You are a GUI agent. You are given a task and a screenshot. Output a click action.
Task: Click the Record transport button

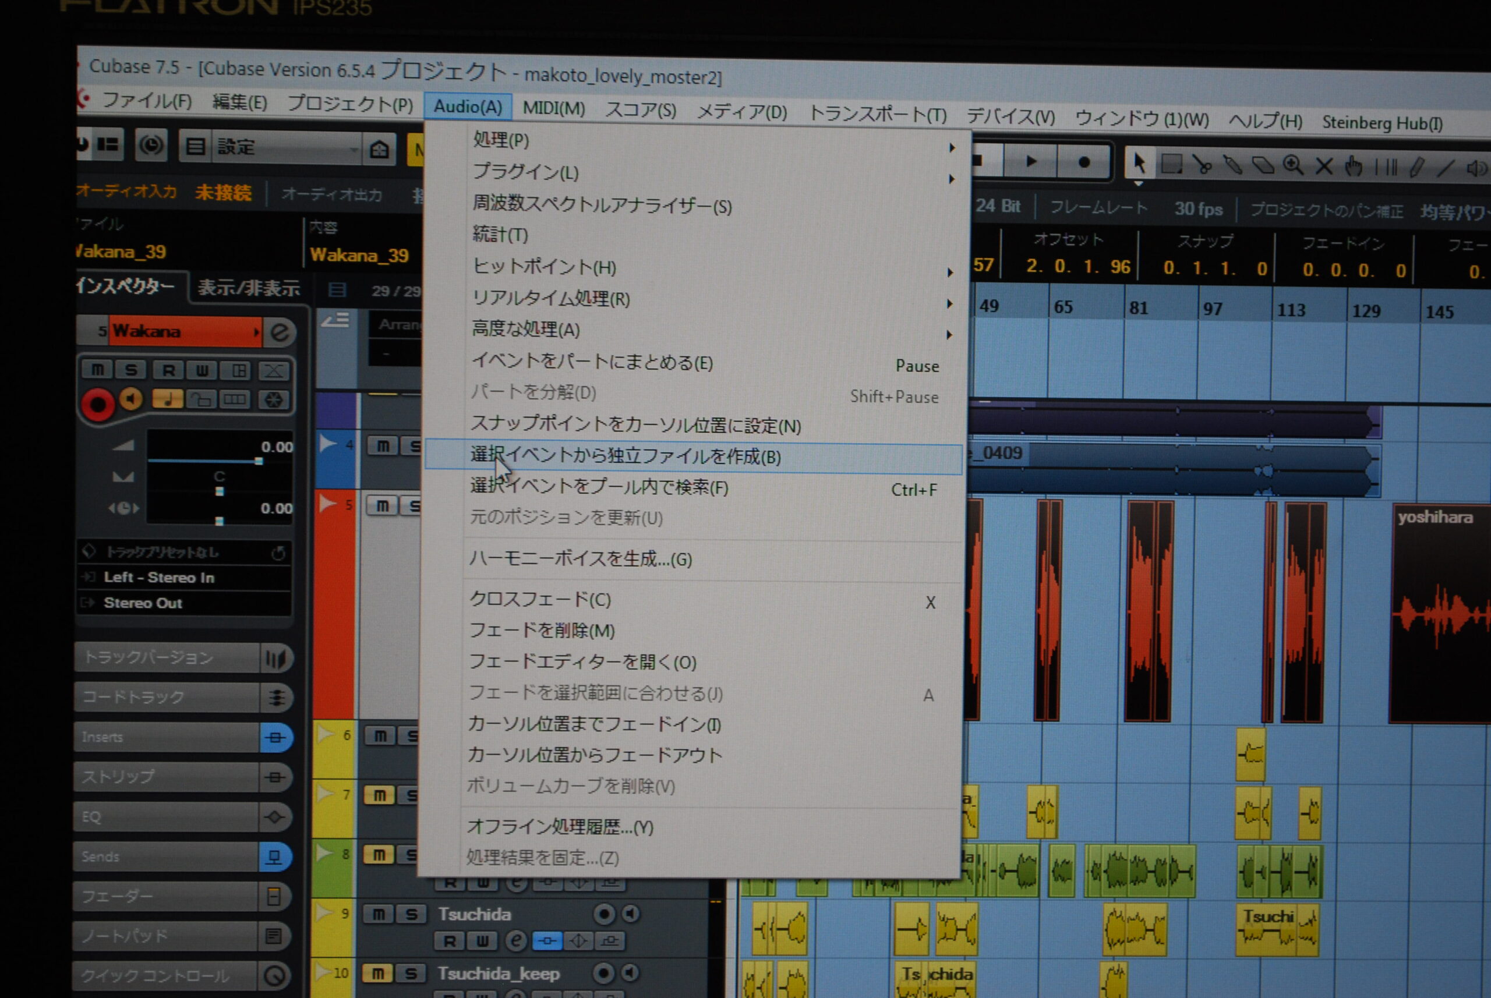coord(1084,162)
